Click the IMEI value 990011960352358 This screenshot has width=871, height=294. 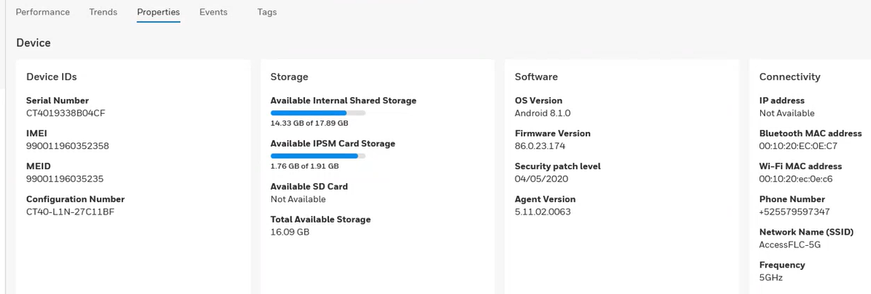[67, 146]
